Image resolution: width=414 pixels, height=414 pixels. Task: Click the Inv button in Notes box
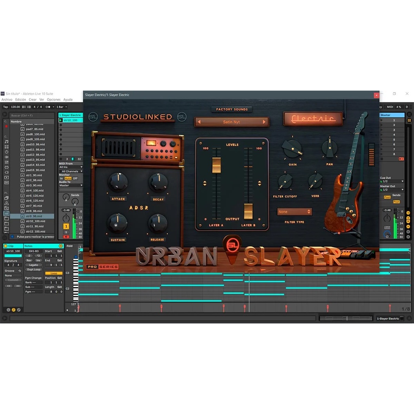tap(38, 260)
